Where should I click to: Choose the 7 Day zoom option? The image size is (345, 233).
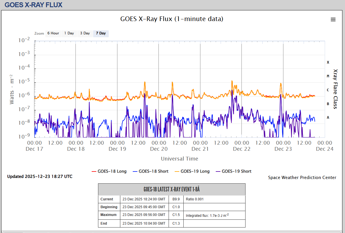coord(101,33)
